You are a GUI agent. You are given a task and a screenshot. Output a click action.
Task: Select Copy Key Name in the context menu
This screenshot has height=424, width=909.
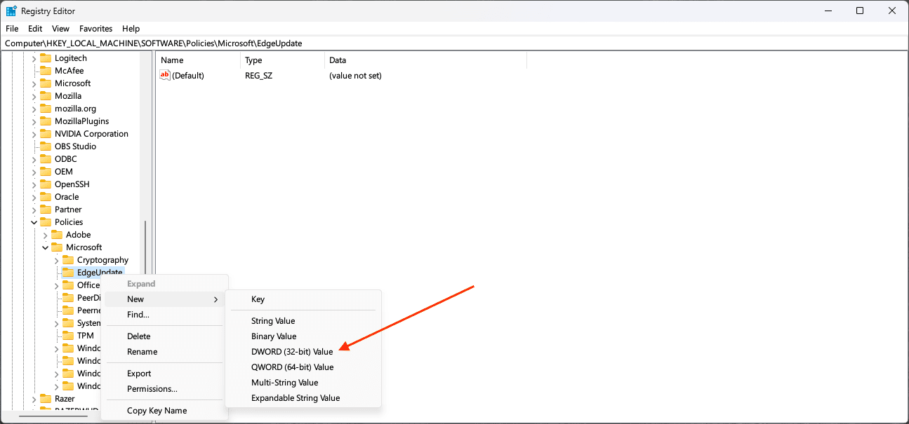(x=165, y=411)
